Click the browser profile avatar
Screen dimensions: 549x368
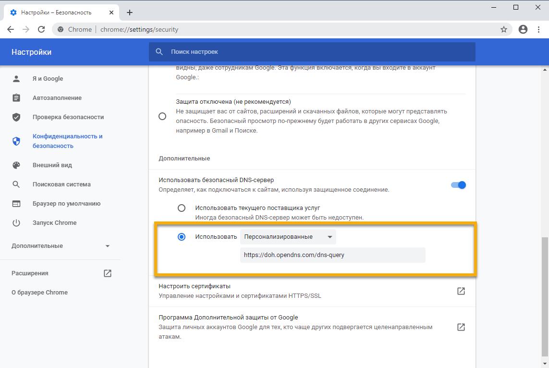[x=523, y=29]
